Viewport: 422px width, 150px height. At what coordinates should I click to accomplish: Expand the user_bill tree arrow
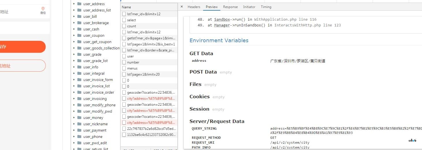74,16
